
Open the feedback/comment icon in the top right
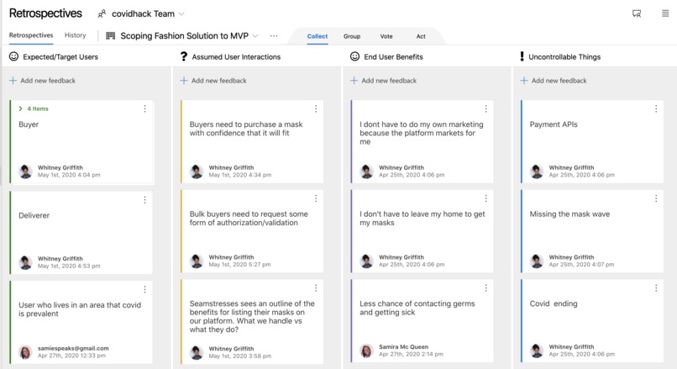click(x=637, y=13)
